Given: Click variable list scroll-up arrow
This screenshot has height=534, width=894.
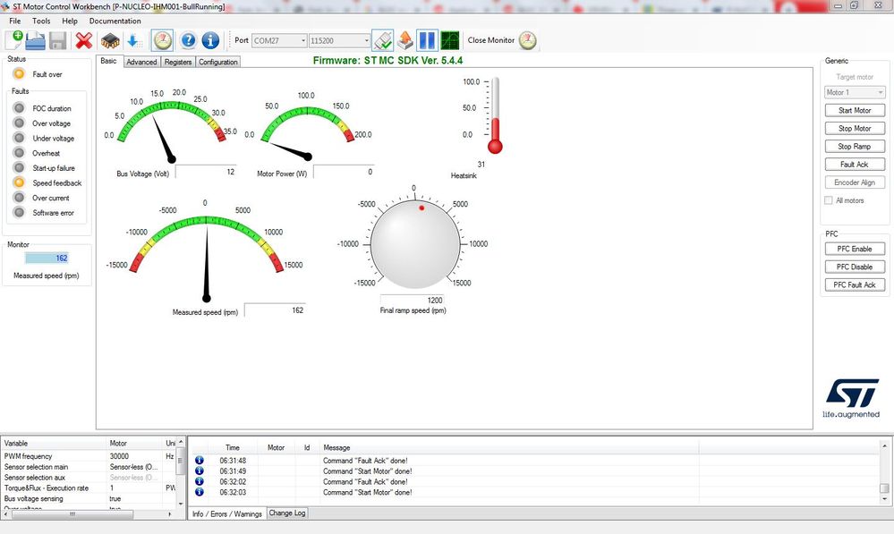Looking at the screenshot, I should click(x=181, y=442).
